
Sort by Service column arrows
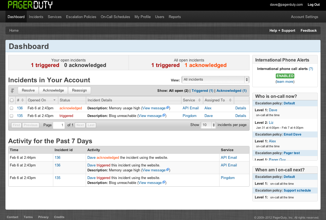pyautogui.click(x=199, y=100)
